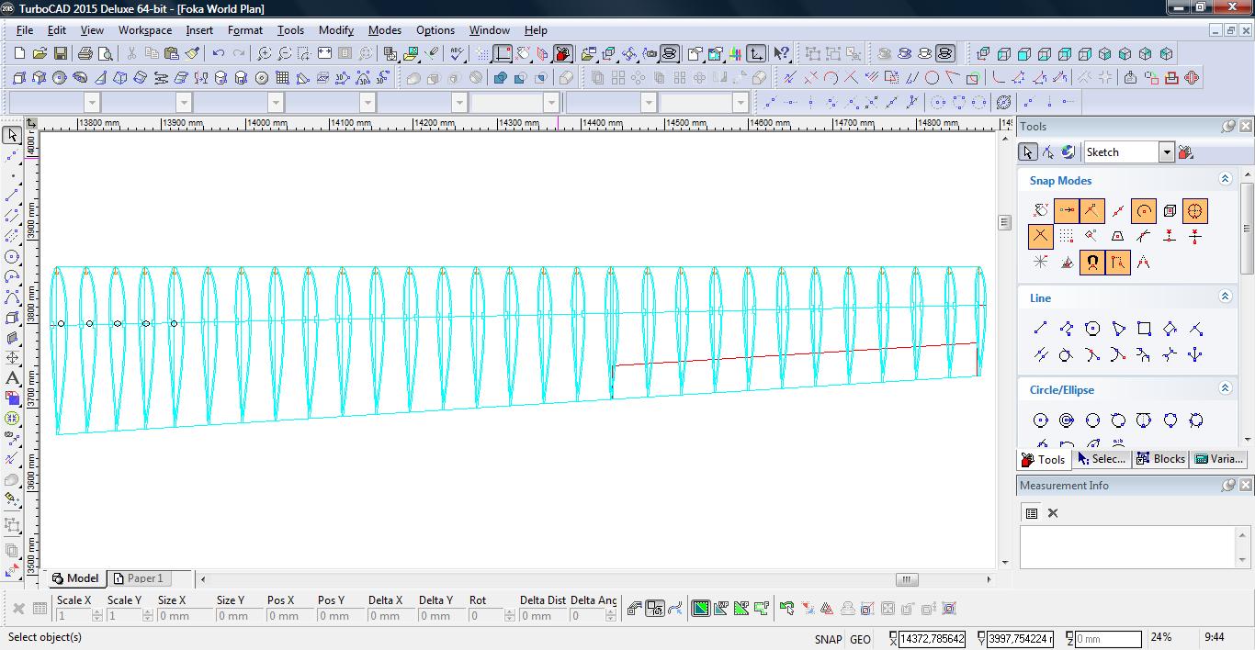Click the Save file icon
Image resolution: width=1255 pixels, height=650 pixels.
60,54
